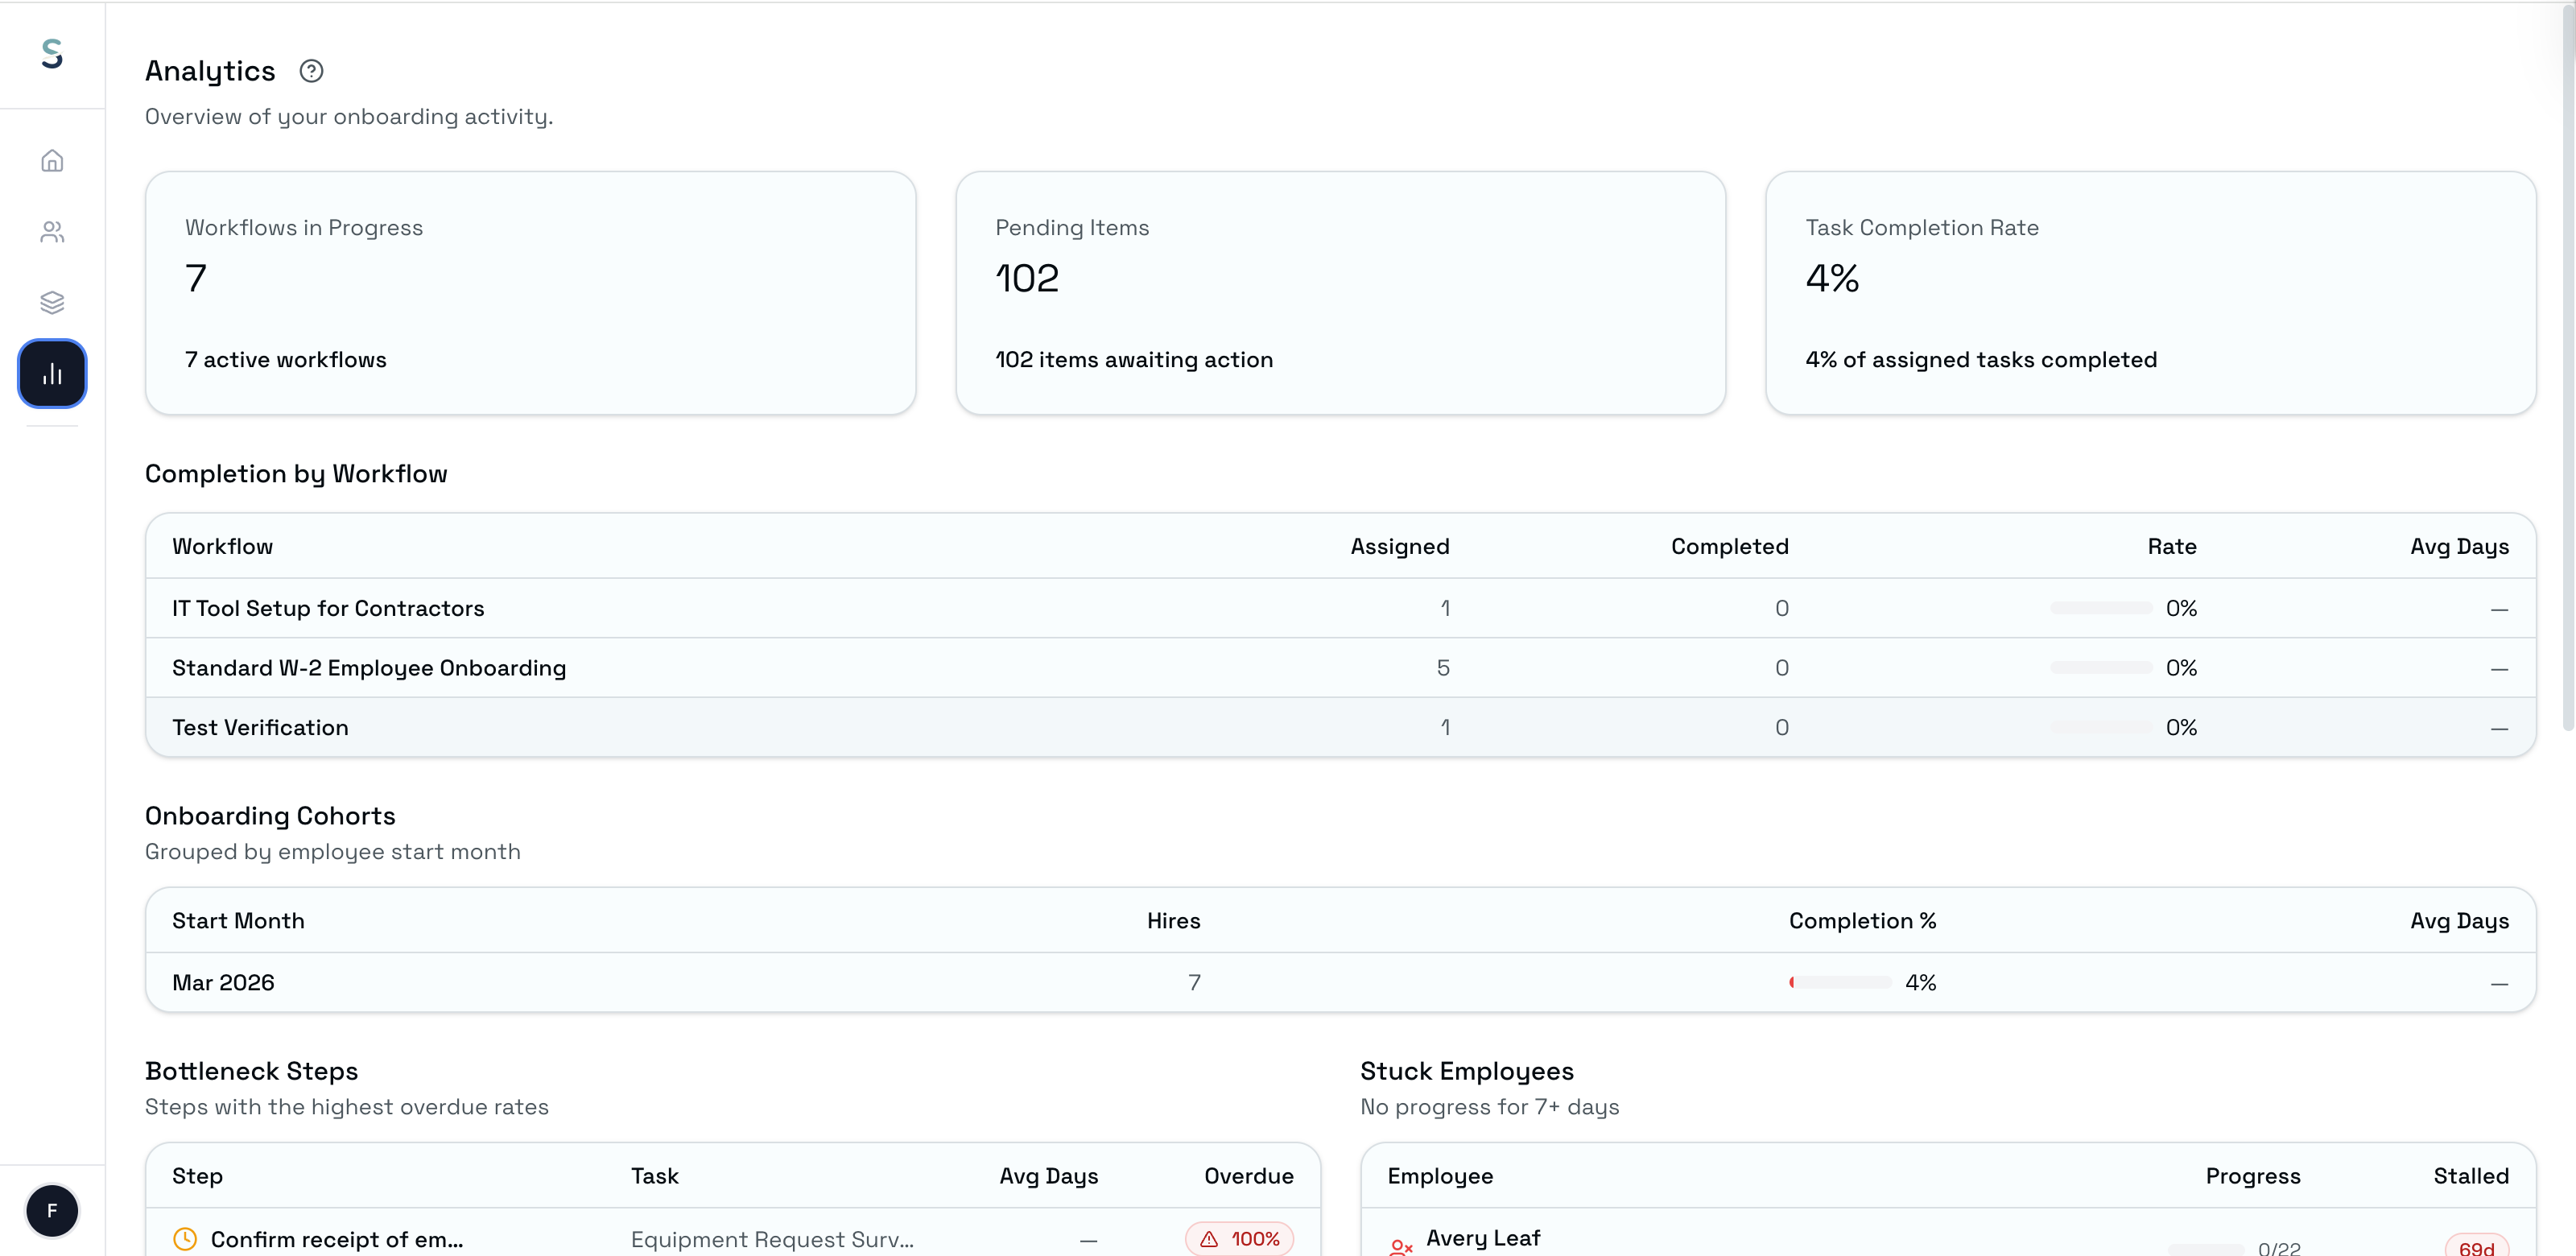The height and width of the screenshot is (1256, 2576).
Task: Click the S logo in the sidebar
Action: tap(52, 53)
